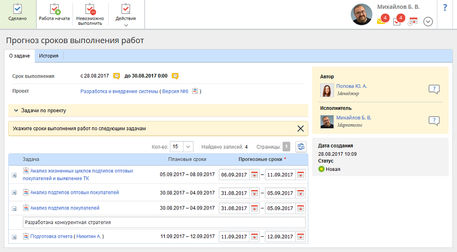This screenshot has width=457, height=252.
Task: Open the Кол-во records count dropdown
Action: click(181, 147)
